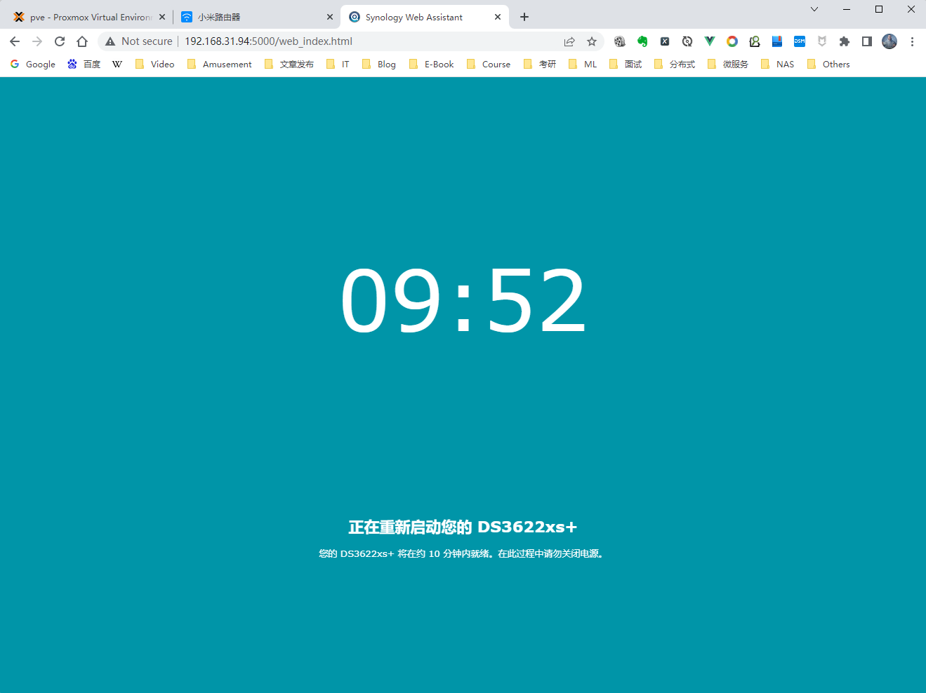Image resolution: width=926 pixels, height=693 pixels.
Task: Open the black-and-green extension icon
Action: pyautogui.click(x=755, y=41)
